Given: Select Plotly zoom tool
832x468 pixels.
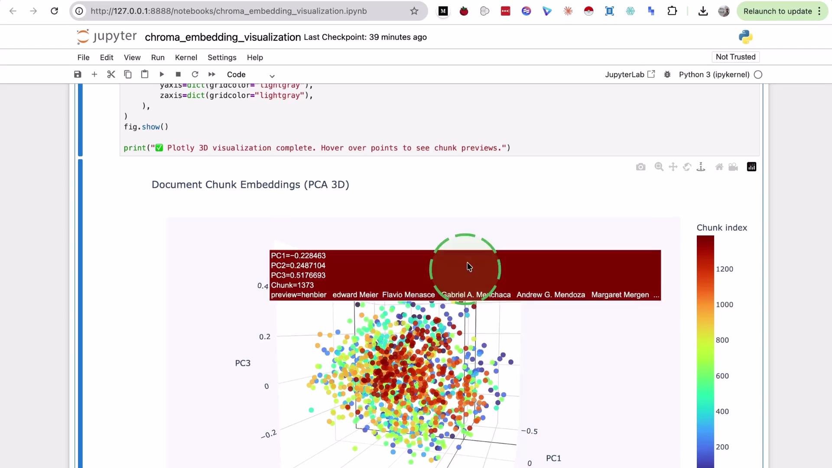Looking at the screenshot, I should pyautogui.click(x=659, y=167).
